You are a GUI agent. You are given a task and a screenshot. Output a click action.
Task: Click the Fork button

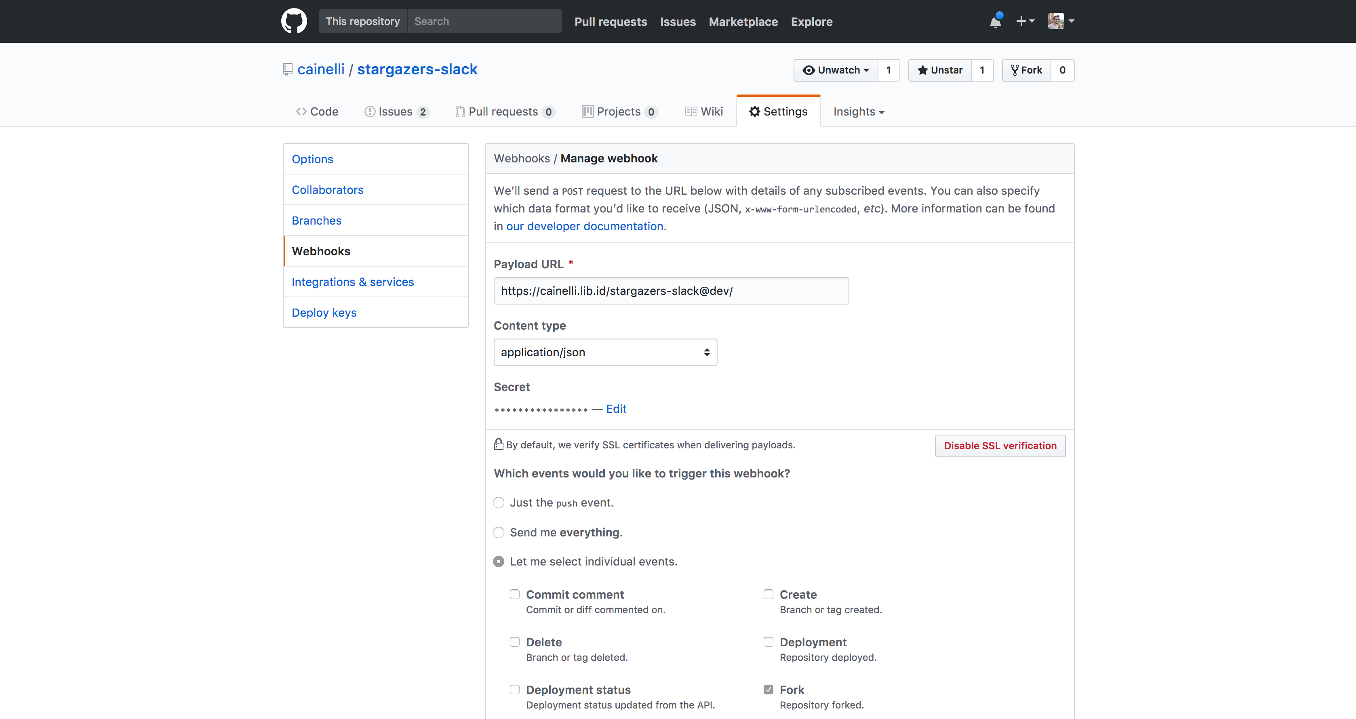(1026, 70)
